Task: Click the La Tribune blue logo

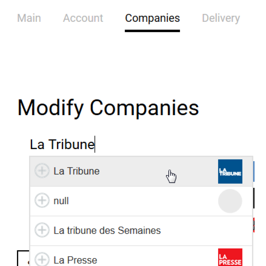Action: (x=230, y=171)
